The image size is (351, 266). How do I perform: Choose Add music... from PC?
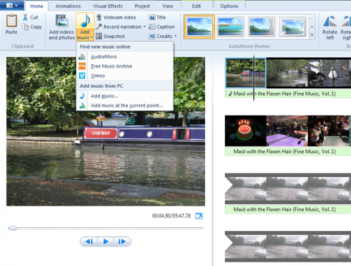125,96
